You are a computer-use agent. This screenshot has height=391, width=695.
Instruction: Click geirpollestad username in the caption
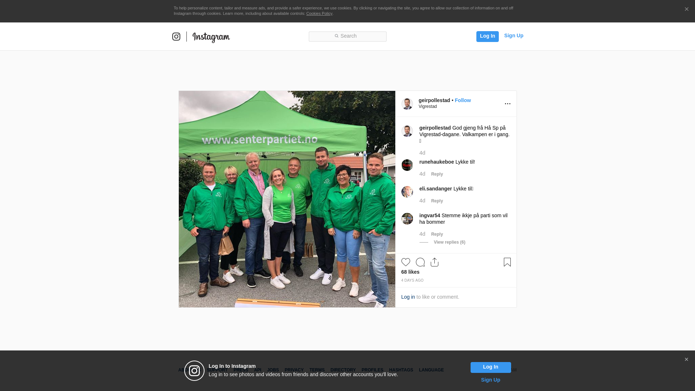tap(435, 128)
